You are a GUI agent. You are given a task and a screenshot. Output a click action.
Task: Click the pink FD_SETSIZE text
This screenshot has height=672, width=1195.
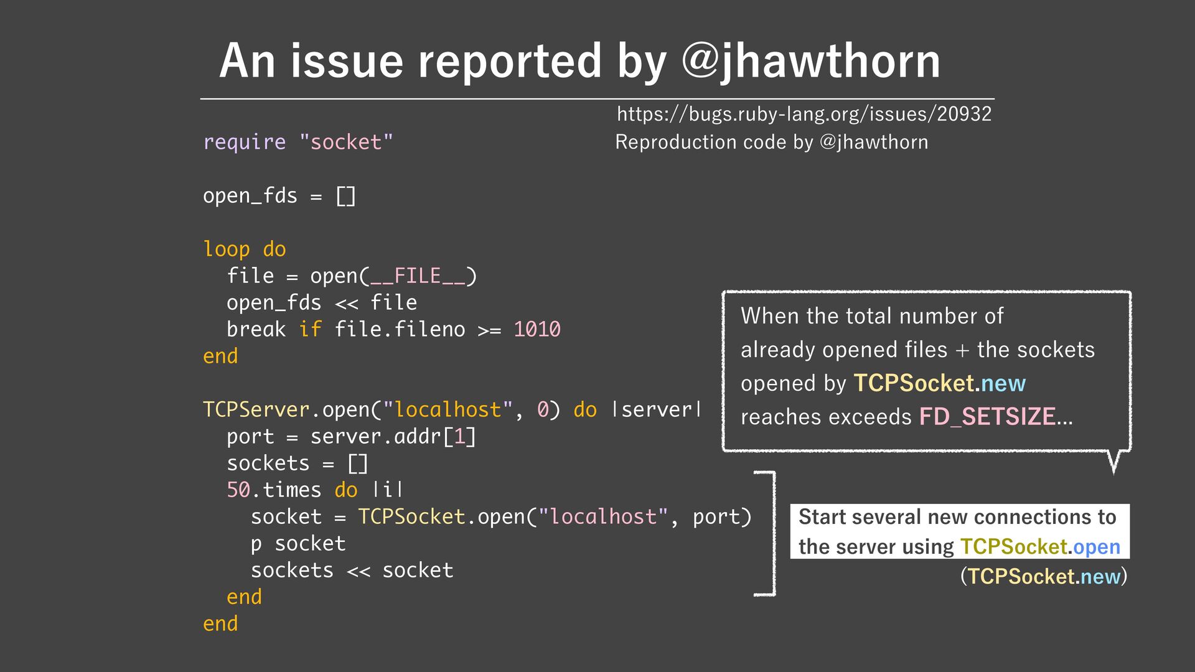point(987,416)
